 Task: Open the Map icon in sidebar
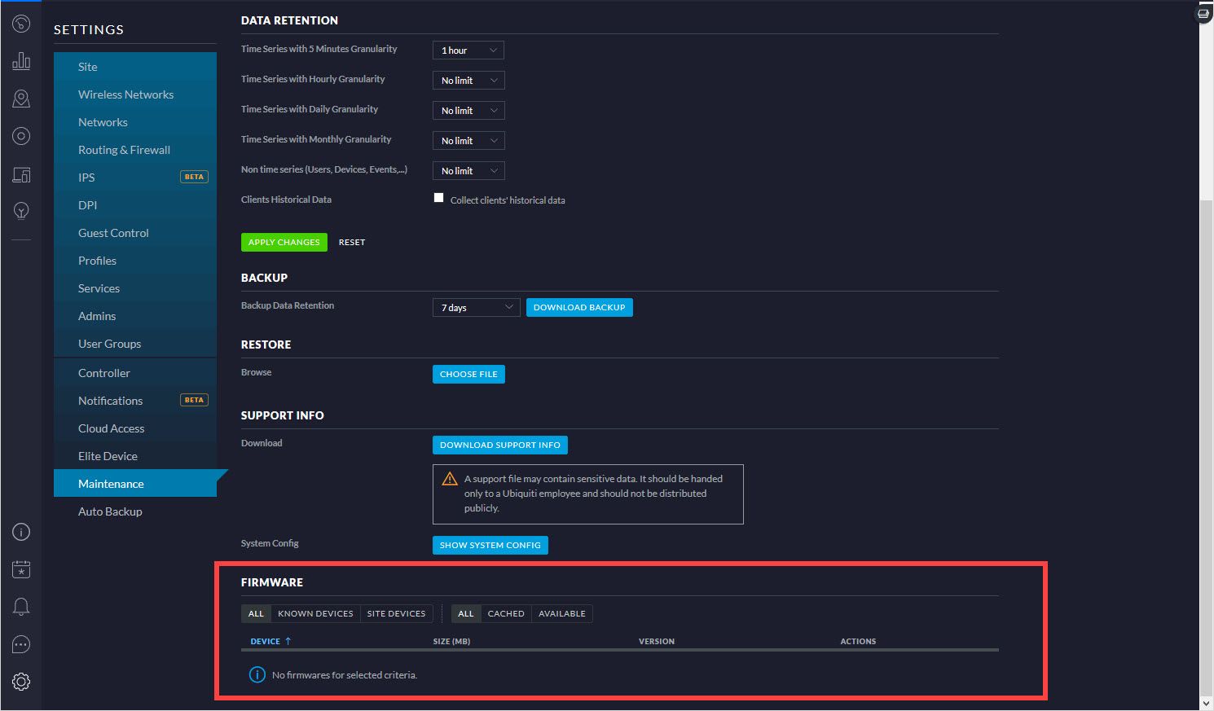click(21, 99)
